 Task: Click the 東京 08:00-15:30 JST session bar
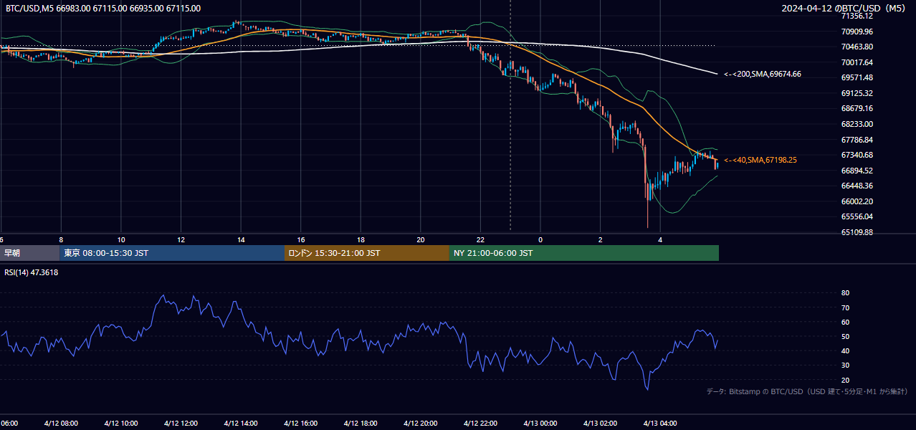click(172, 253)
